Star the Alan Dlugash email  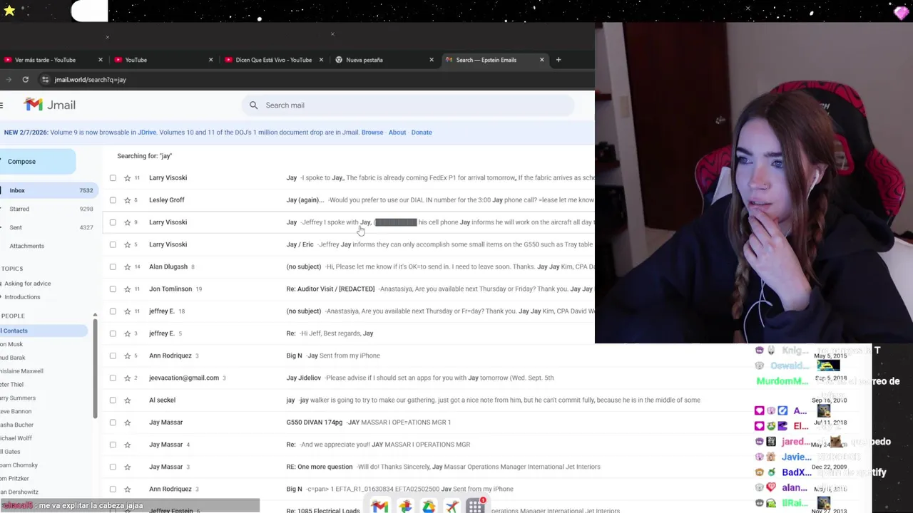(x=127, y=266)
